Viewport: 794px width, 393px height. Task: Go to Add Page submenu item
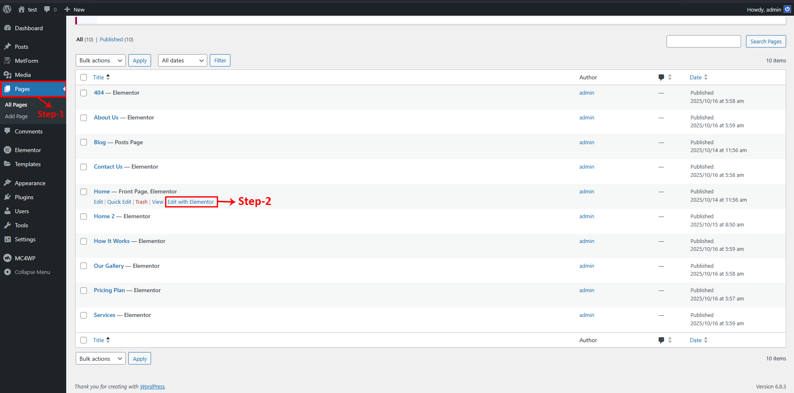tap(17, 117)
